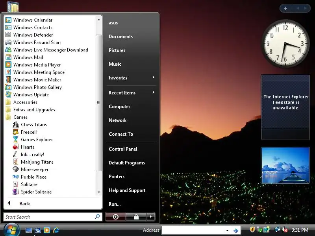Click the clock gadget on the sidebar
Viewport: 315px width, 236px height.
(285, 44)
